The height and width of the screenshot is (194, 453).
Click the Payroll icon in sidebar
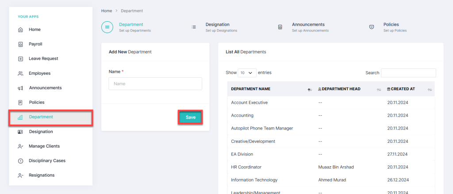20,45
